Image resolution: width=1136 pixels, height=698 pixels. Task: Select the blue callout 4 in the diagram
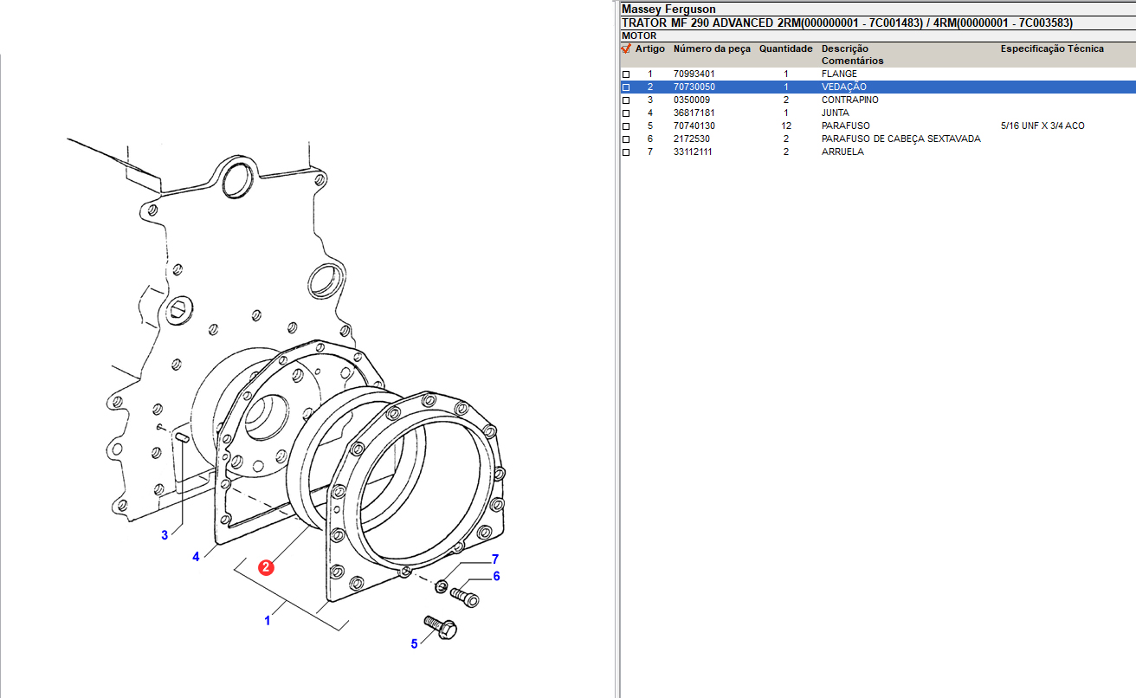pyautogui.click(x=196, y=557)
